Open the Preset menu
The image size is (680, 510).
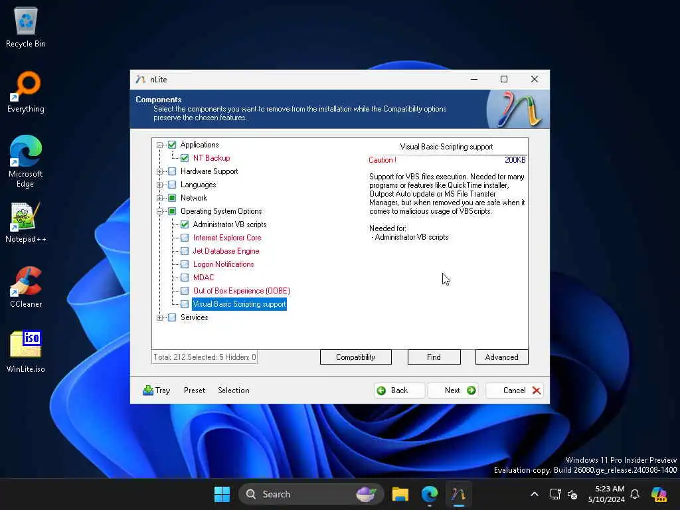coord(195,390)
